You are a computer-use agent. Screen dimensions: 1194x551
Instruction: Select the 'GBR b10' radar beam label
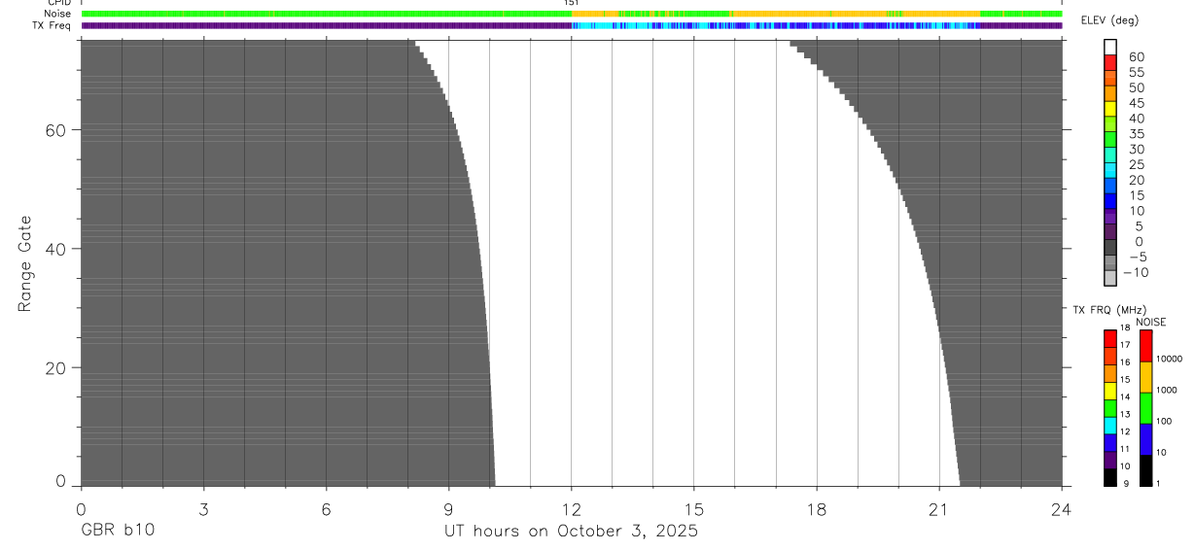pyautogui.click(x=117, y=532)
